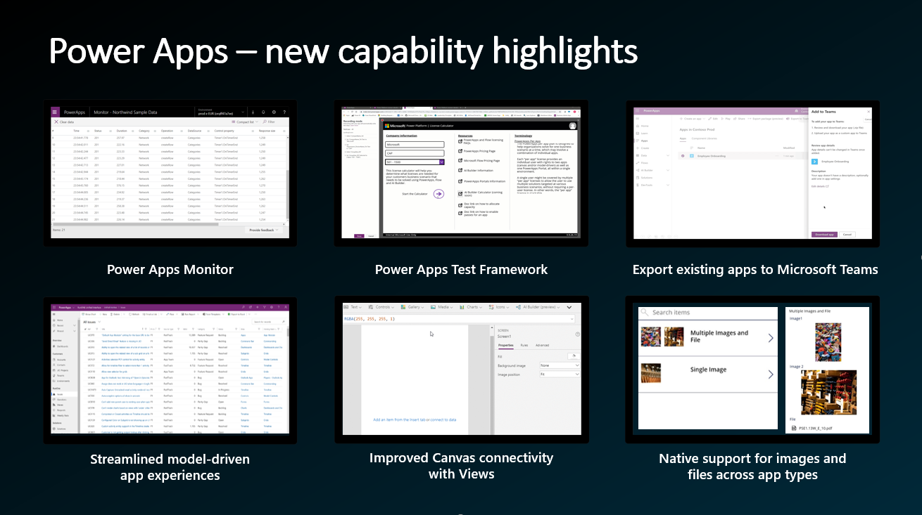Open the AI Builder Information link
Image resolution: width=922 pixels, height=515 pixels.
[479, 170]
